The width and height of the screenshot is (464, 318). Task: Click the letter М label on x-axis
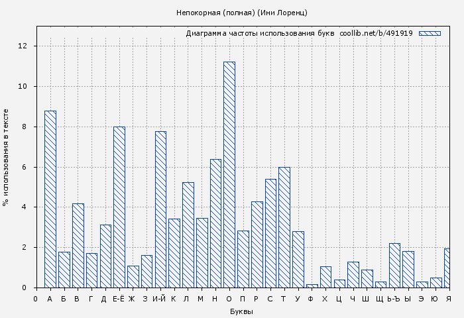pyautogui.click(x=201, y=299)
